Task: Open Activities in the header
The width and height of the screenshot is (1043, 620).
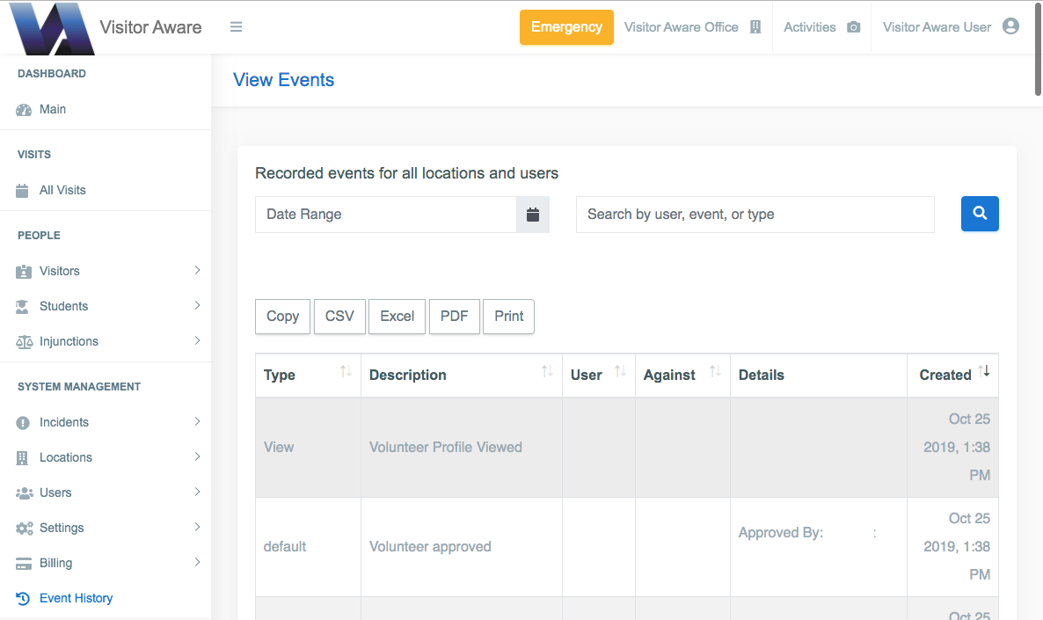Action: pos(810,27)
